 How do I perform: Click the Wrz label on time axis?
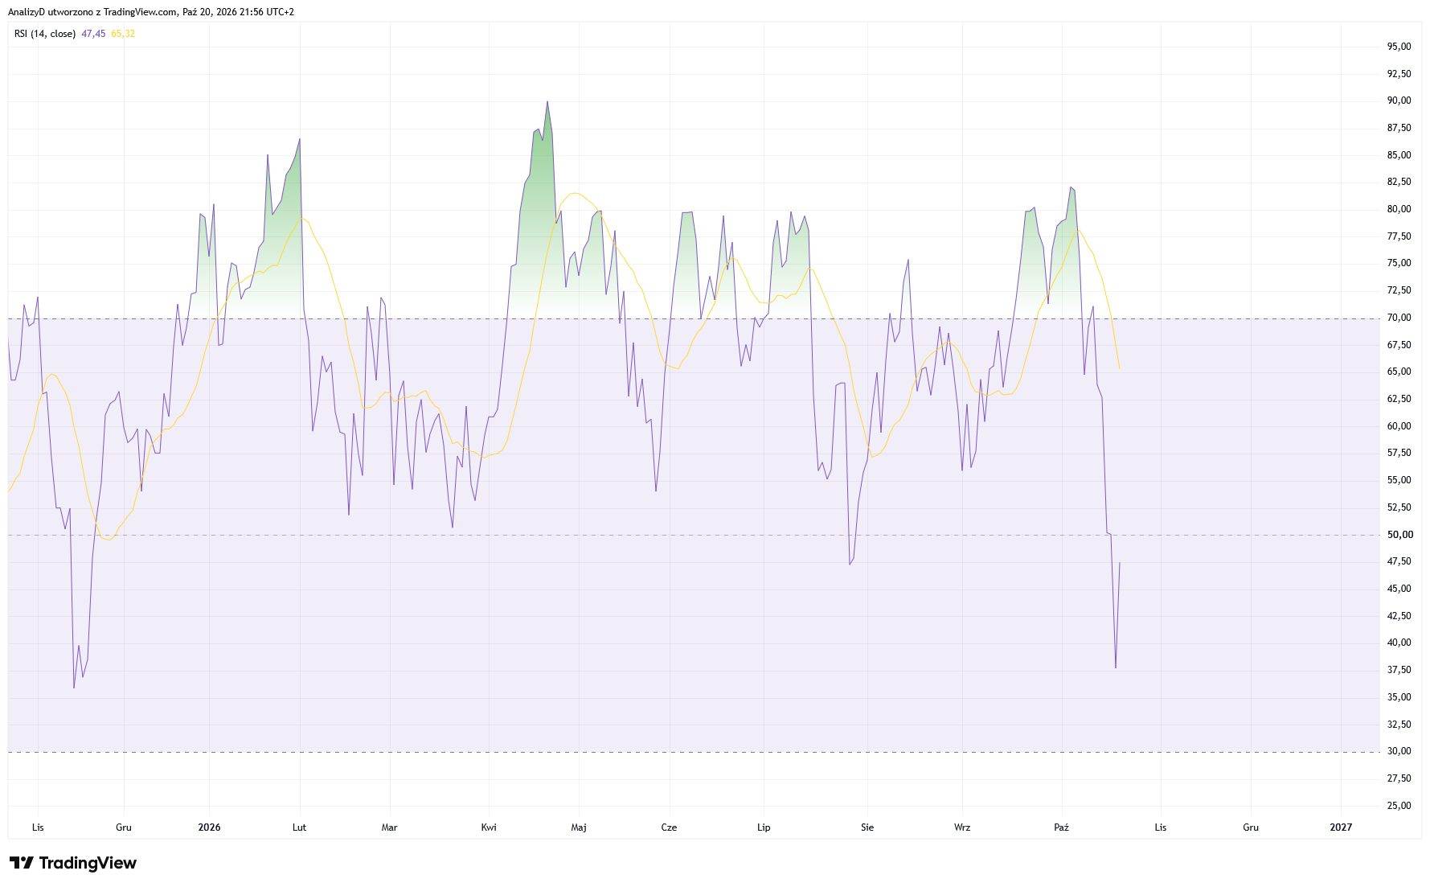point(962,827)
